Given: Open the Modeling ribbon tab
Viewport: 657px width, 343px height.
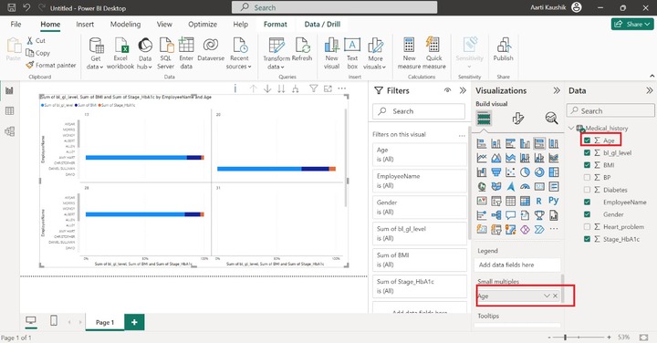Looking at the screenshot, I should click(x=125, y=25).
